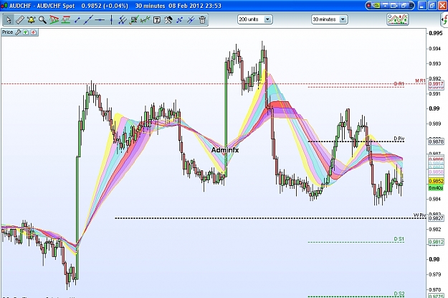Open the 30 minutes timeframe dropdown
The width and height of the screenshot is (448, 298).
pos(343,19)
